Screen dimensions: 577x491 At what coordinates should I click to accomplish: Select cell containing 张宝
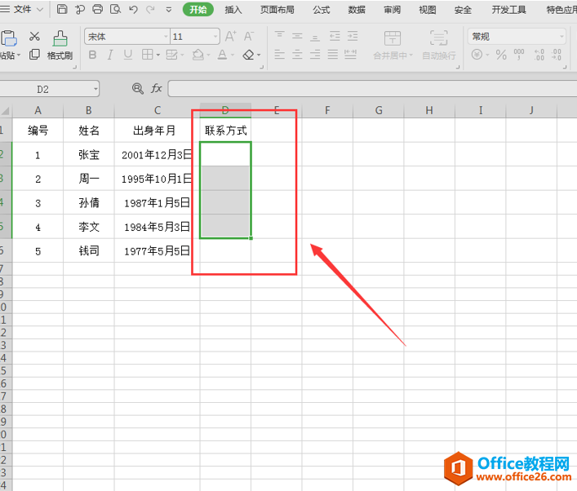pos(89,154)
